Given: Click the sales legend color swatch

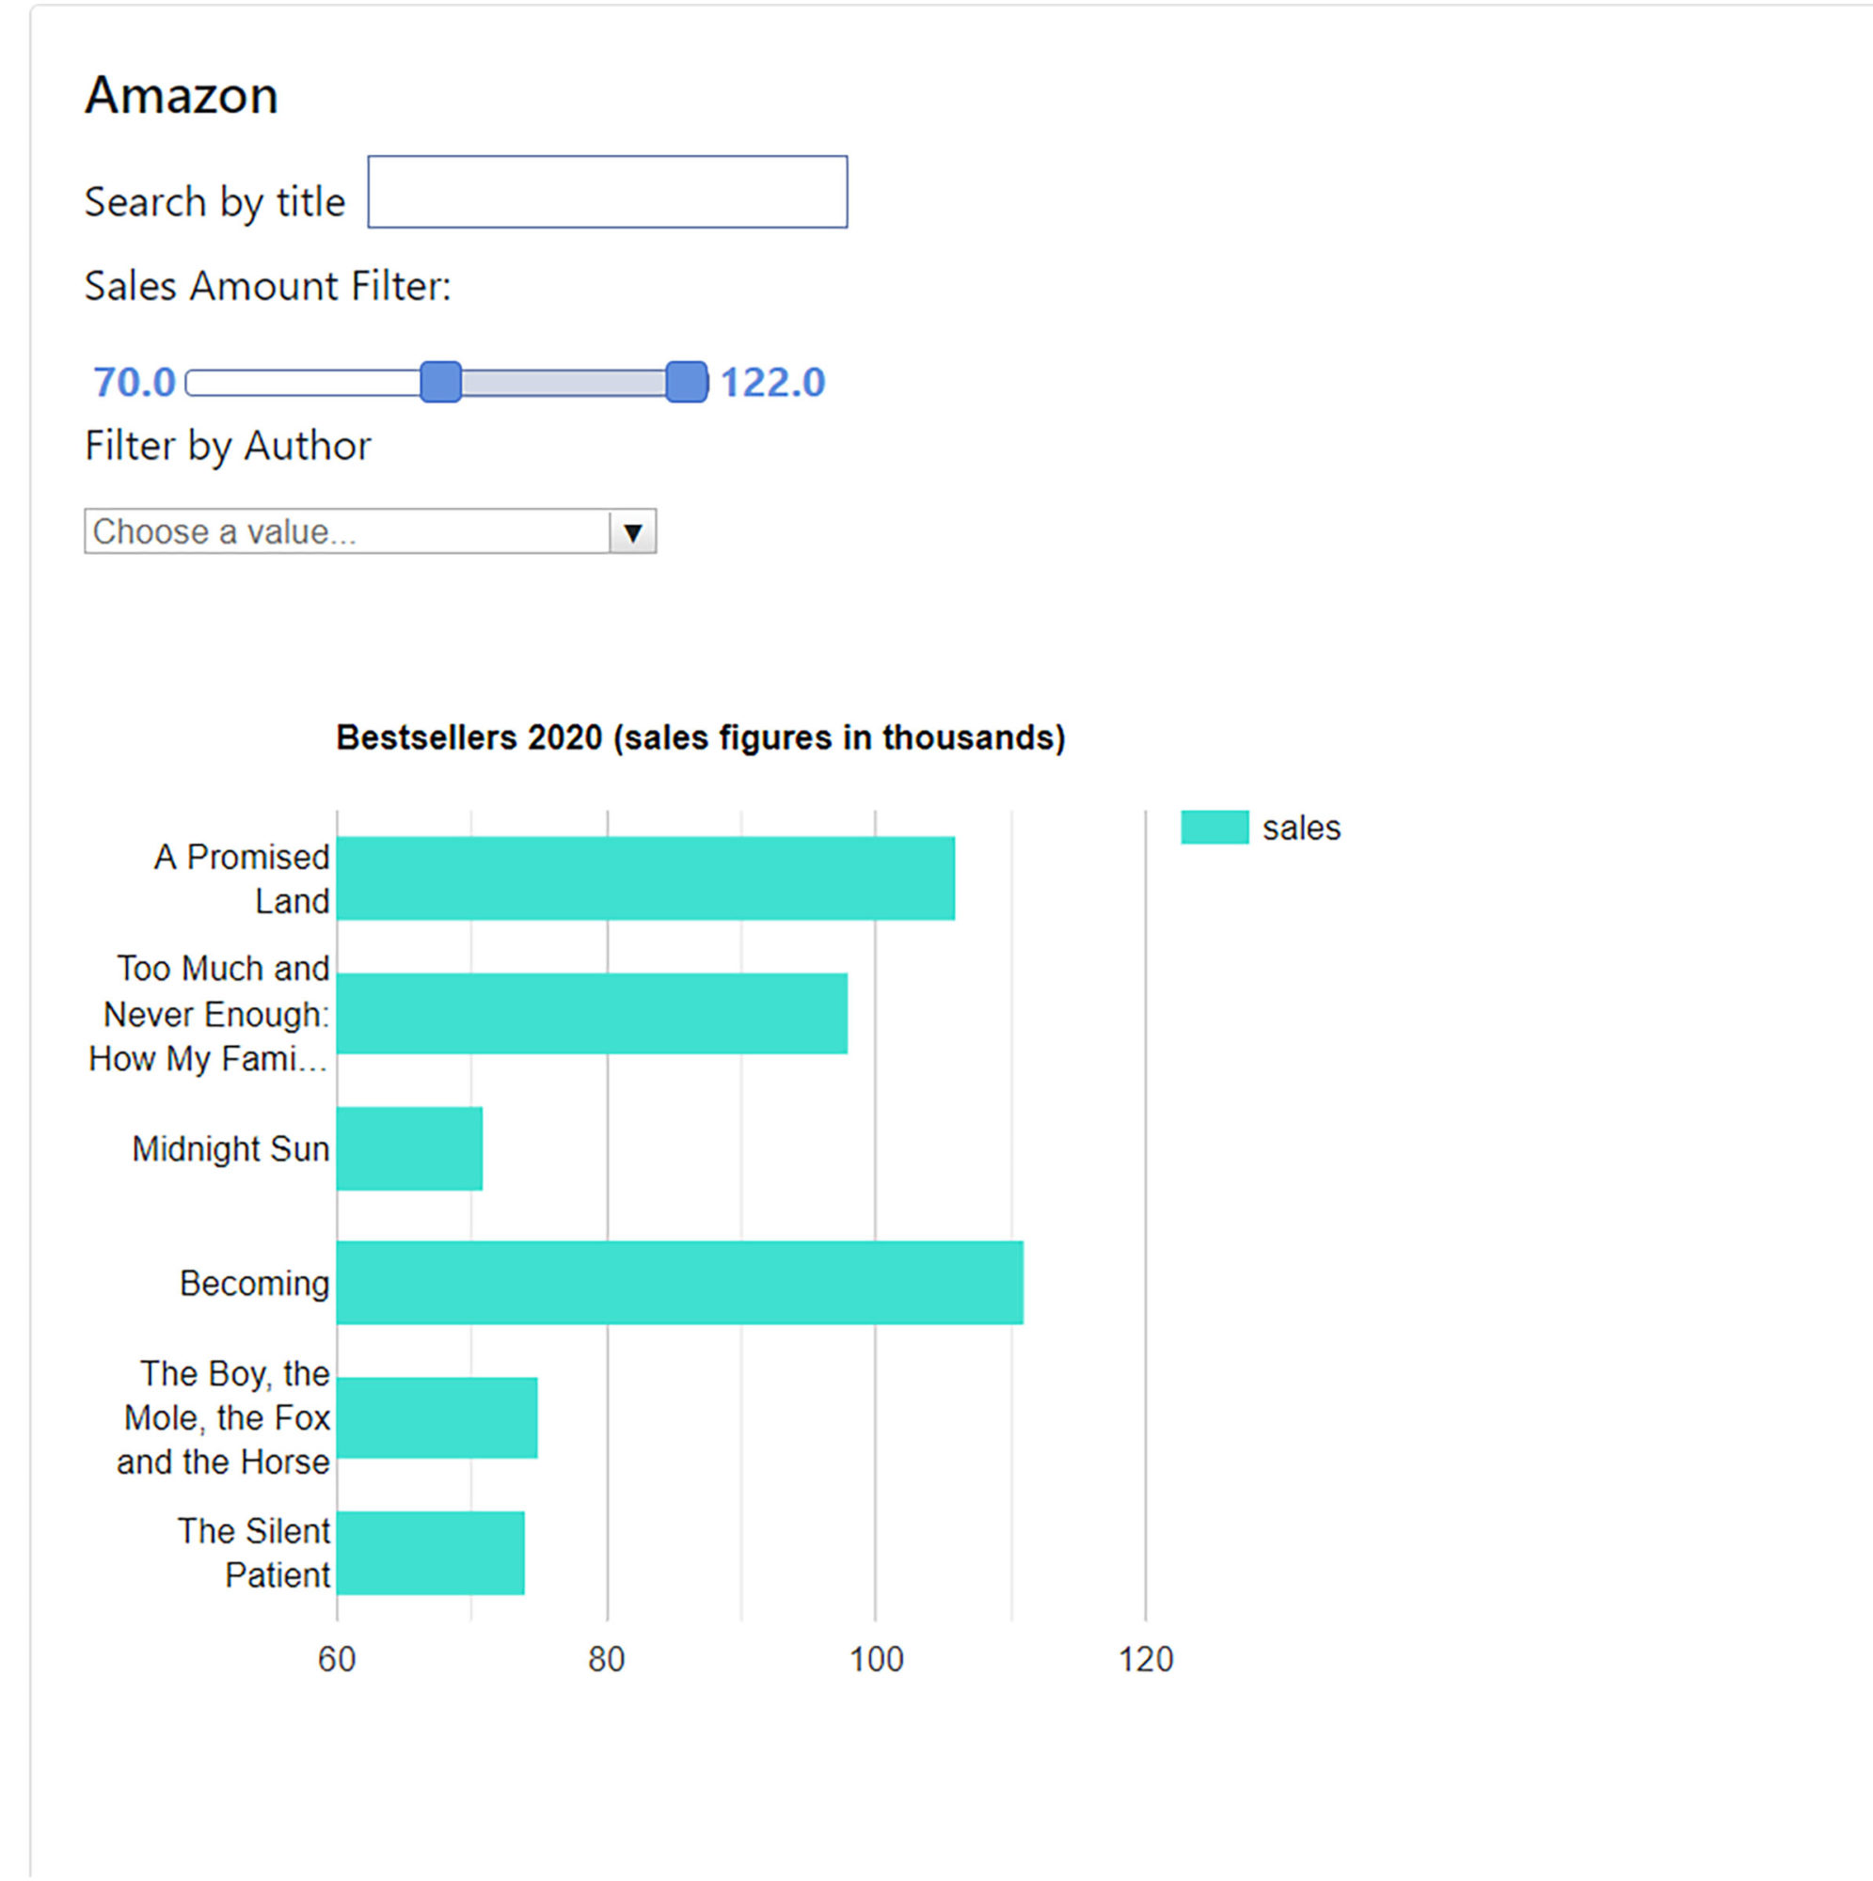Looking at the screenshot, I should (1214, 828).
